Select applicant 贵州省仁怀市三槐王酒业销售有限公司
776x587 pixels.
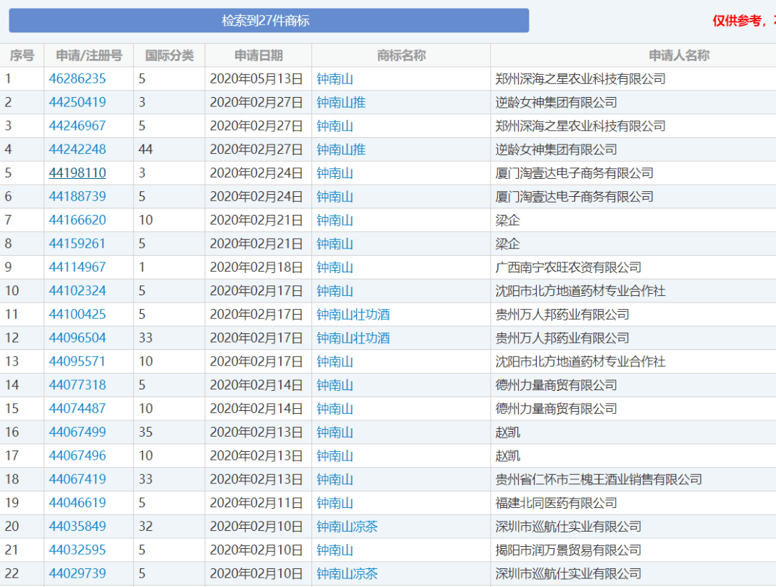pyautogui.click(x=599, y=479)
